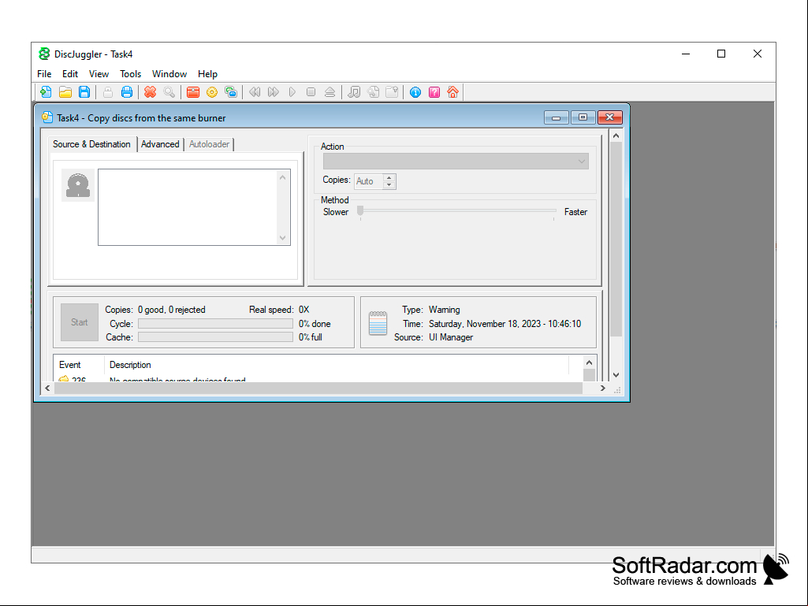The image size is (808, 606).
Task: Open the View menu
Action: [x=99, y=74]
